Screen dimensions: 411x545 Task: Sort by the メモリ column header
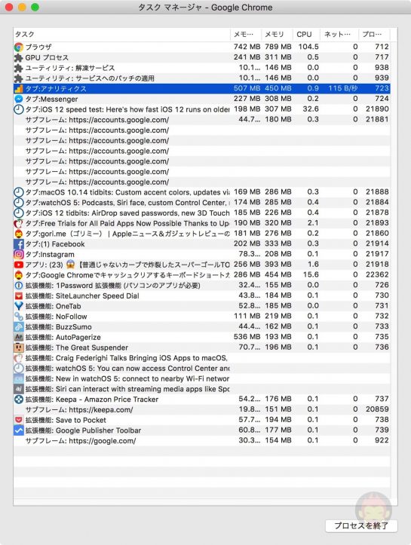[x=277, y=35]
